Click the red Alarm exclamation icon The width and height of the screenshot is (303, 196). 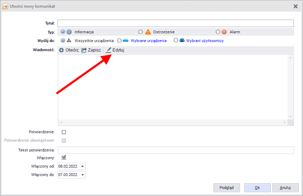(x=224, y=32)
